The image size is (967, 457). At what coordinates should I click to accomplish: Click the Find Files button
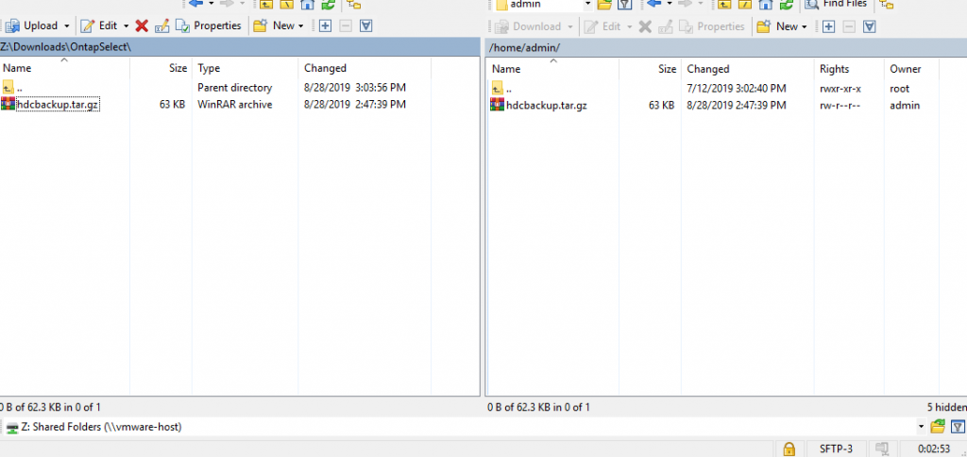point(837,5)
